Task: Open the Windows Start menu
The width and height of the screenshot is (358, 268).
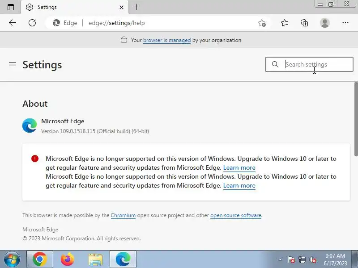Action: pos(12,260)
